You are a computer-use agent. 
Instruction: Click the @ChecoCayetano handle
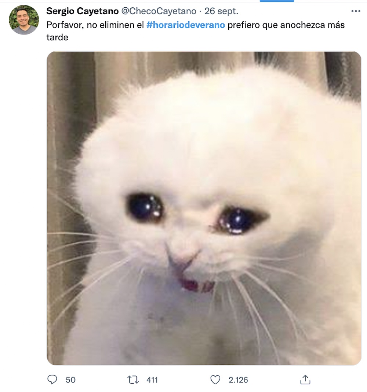[159, 11]
